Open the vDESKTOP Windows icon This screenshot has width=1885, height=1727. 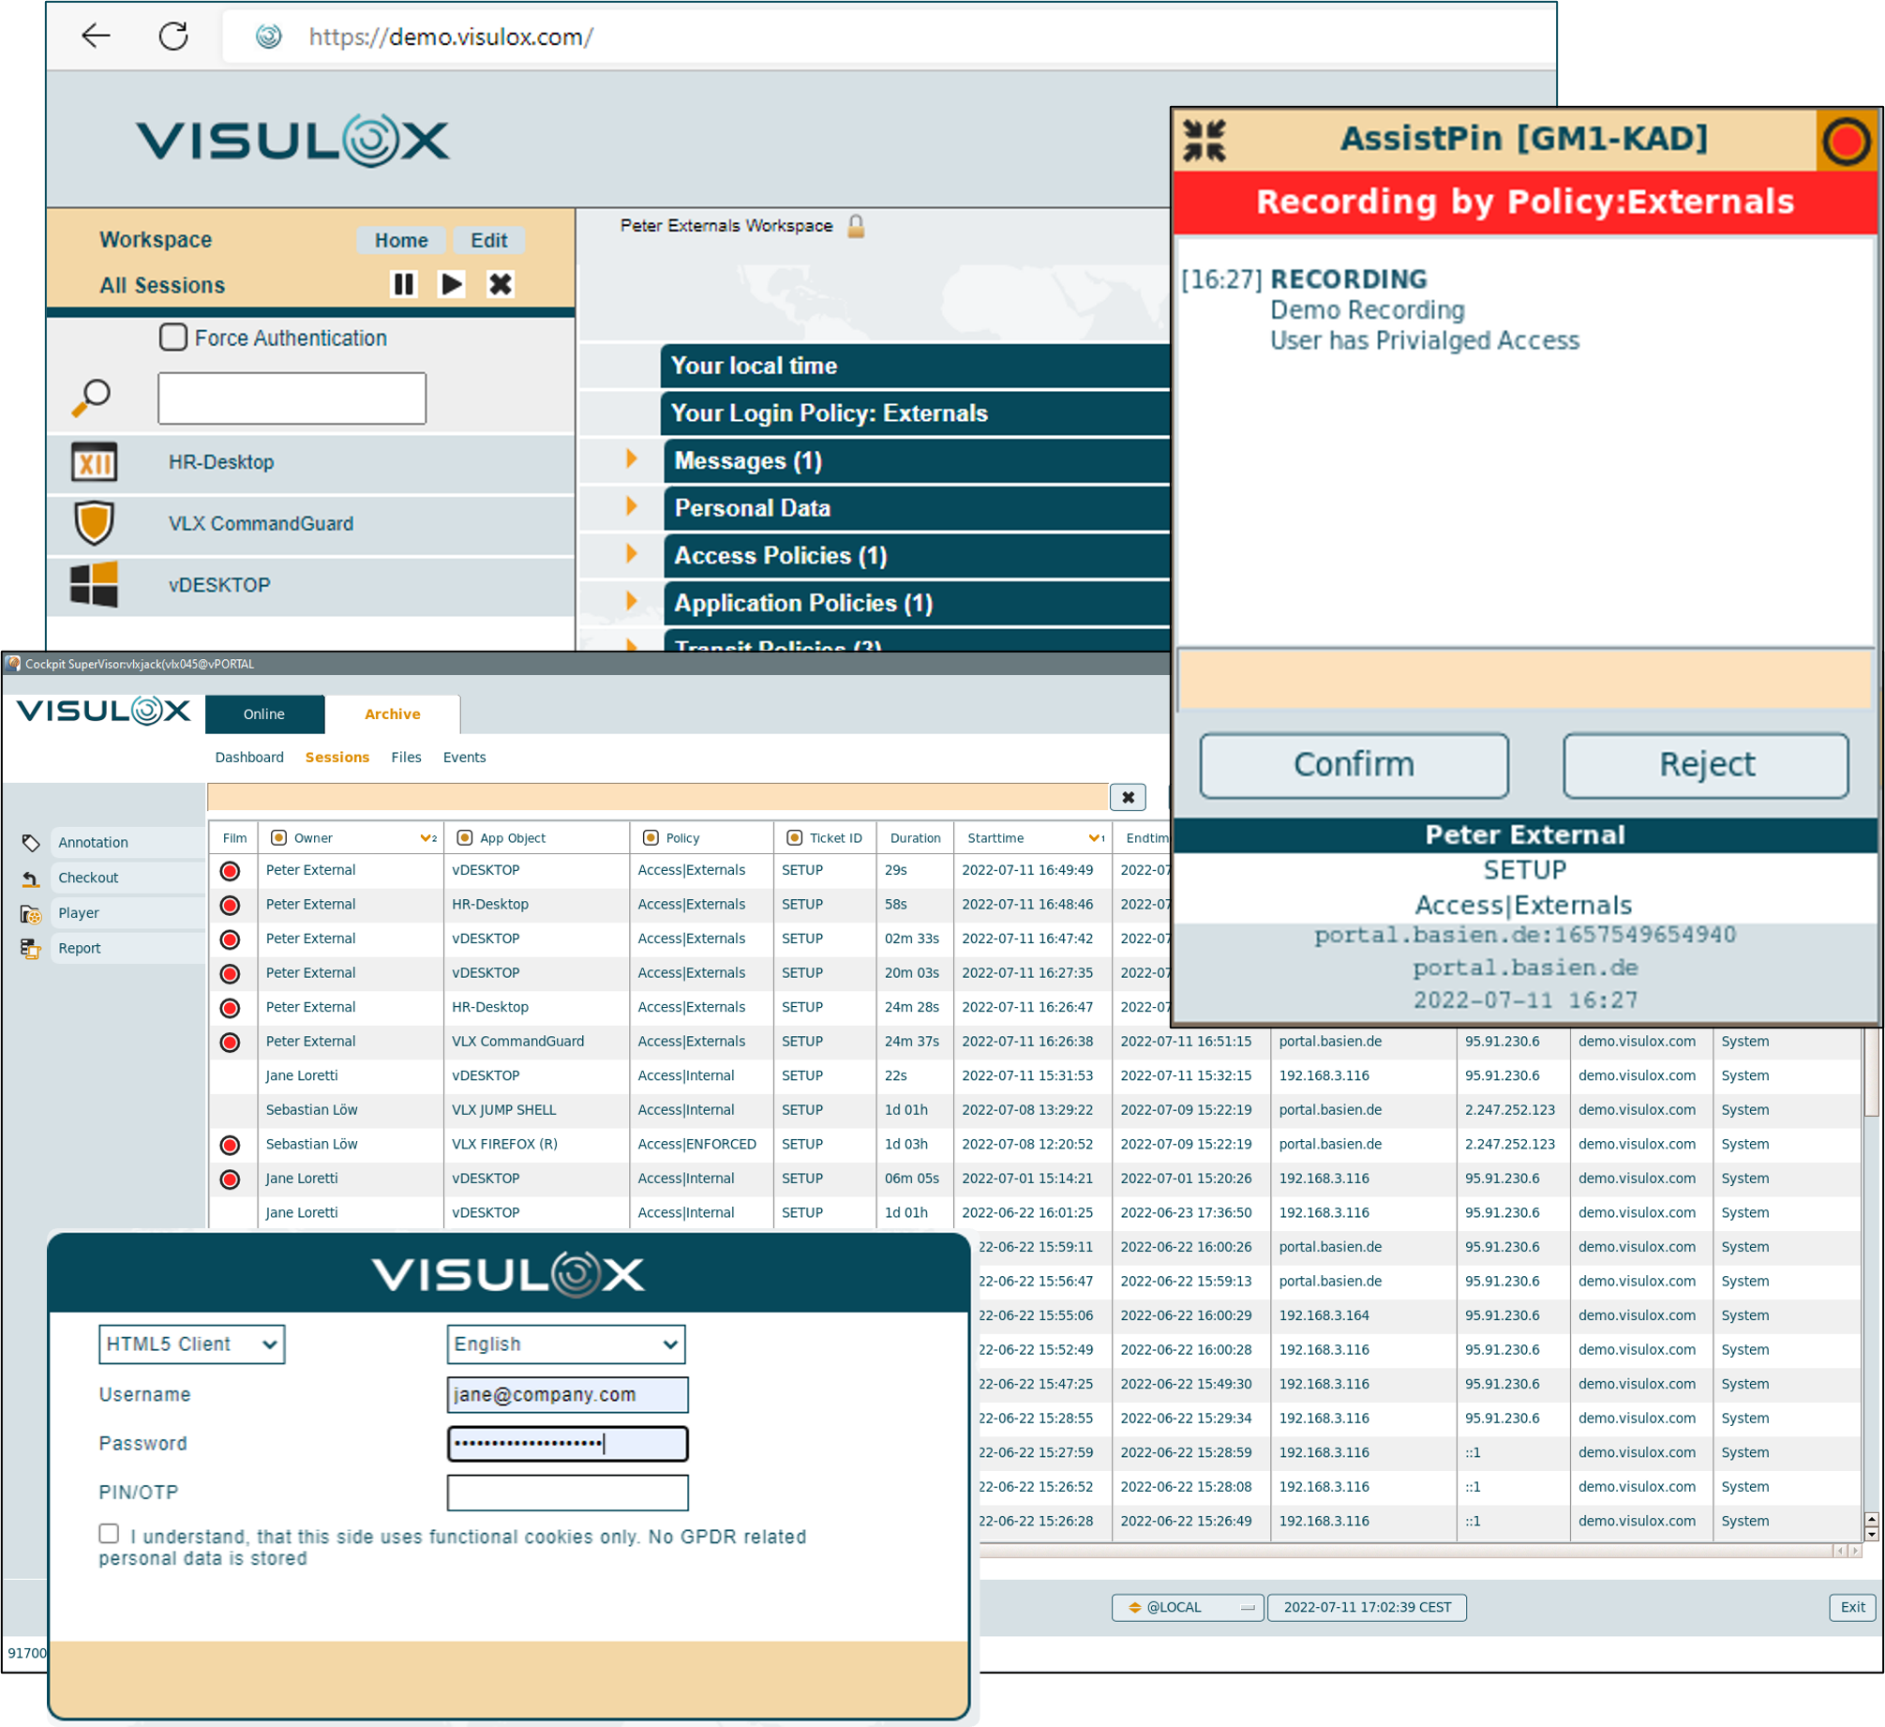click(95, 584)
